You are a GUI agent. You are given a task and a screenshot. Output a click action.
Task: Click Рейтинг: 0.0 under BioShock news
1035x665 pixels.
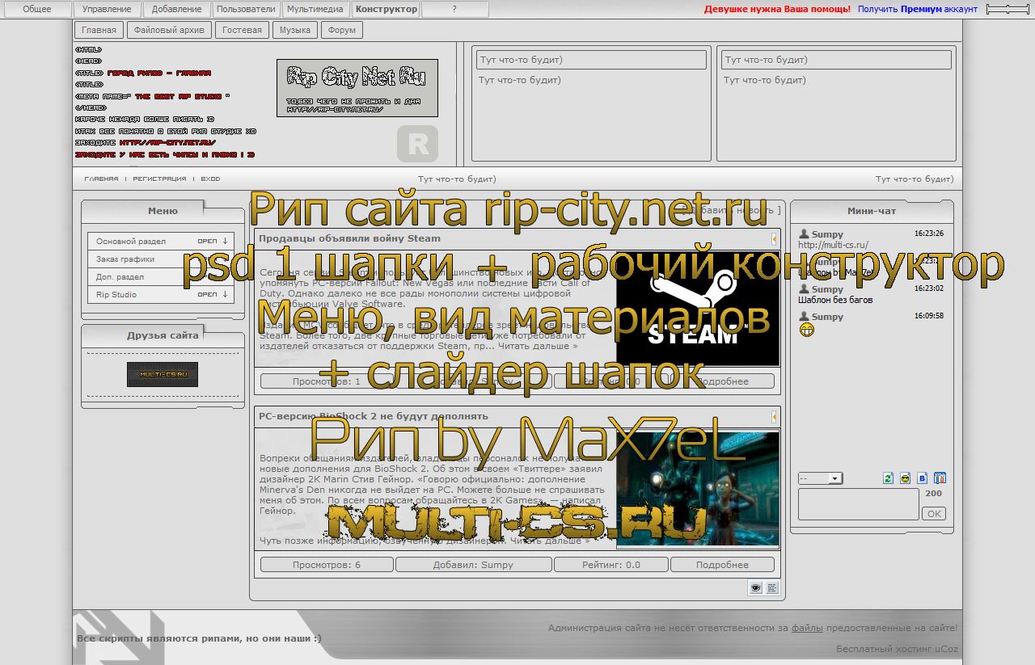[611, 565]
